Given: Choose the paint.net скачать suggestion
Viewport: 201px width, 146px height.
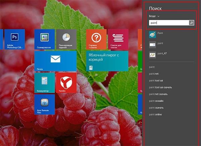Looking at the screenshot, I should click(x=158, y=94).
